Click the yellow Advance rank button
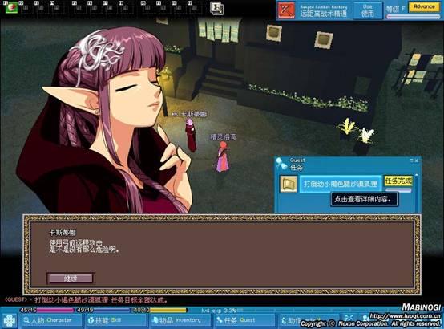Viewport: 444px width, 329px height. [x=424, y=6]
